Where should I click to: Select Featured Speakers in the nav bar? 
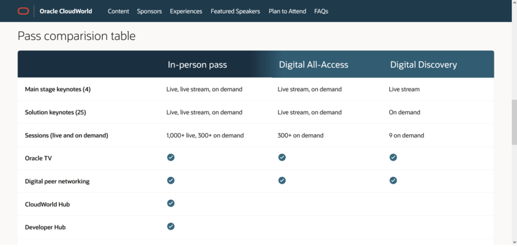point(235,11)
